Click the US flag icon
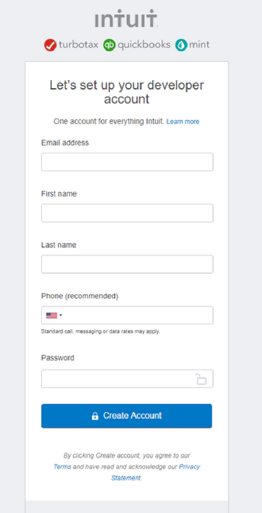This screenshot has height=513, width=262. pyautogui.click(x=51, y=315)
